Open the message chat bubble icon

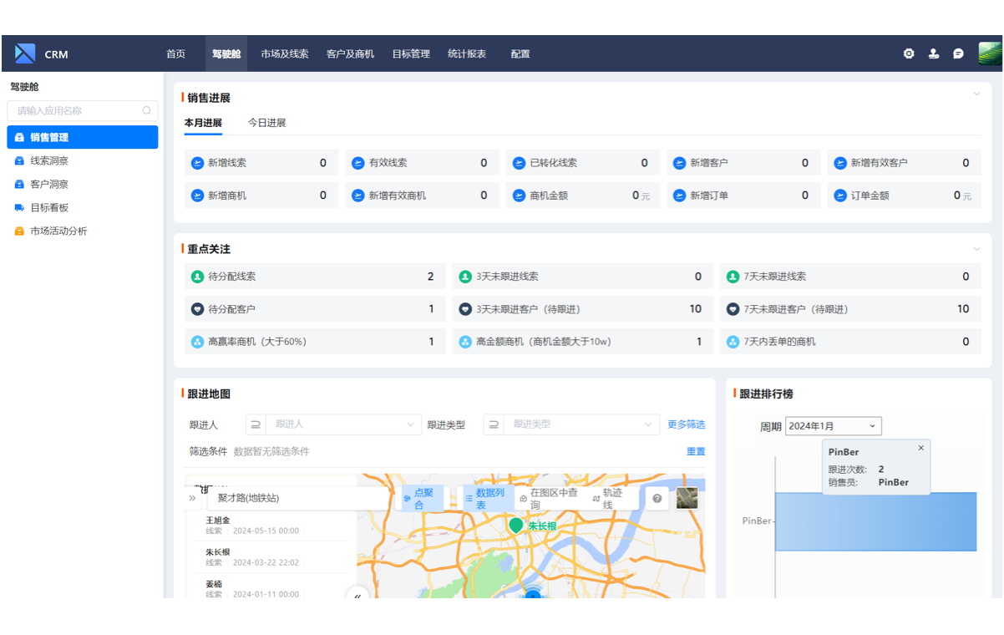coord(957,53)
